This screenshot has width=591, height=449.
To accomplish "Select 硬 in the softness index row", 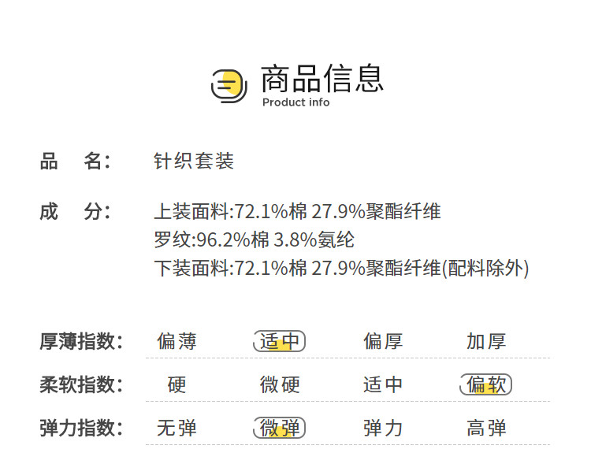I will (177, 384).
